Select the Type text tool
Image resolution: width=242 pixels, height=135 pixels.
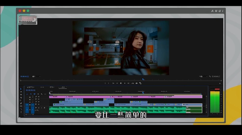click(21, 112)
